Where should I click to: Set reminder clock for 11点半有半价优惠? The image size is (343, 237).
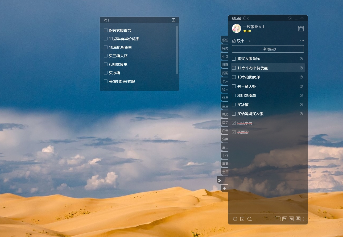301,68
